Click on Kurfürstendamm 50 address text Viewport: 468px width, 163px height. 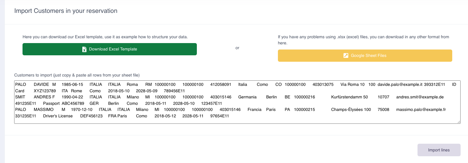point(349,97)
